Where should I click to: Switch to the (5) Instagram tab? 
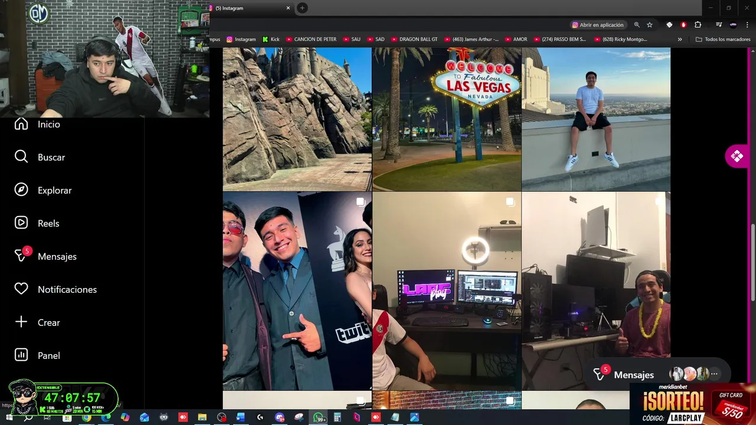(247, 8)
